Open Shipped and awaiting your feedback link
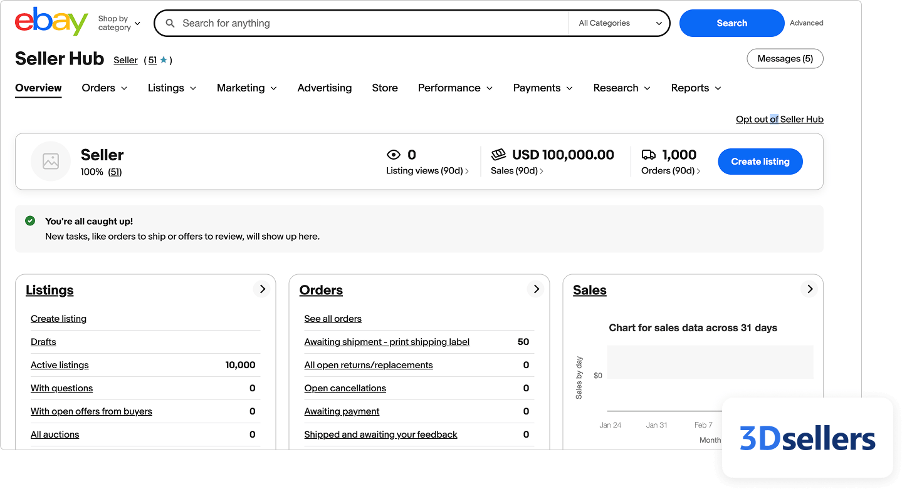907x494 pixels. coord(380,435)
